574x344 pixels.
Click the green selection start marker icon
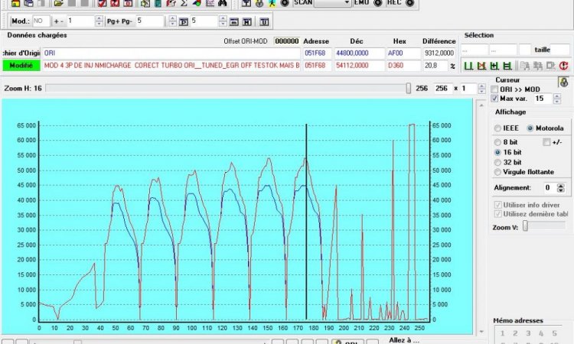(x=468, y=66)
